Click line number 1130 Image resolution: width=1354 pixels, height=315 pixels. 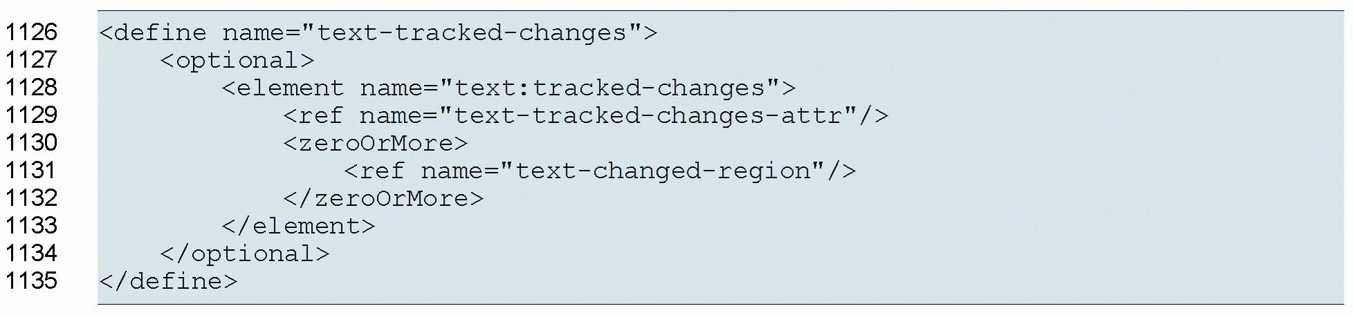(31, 143)
